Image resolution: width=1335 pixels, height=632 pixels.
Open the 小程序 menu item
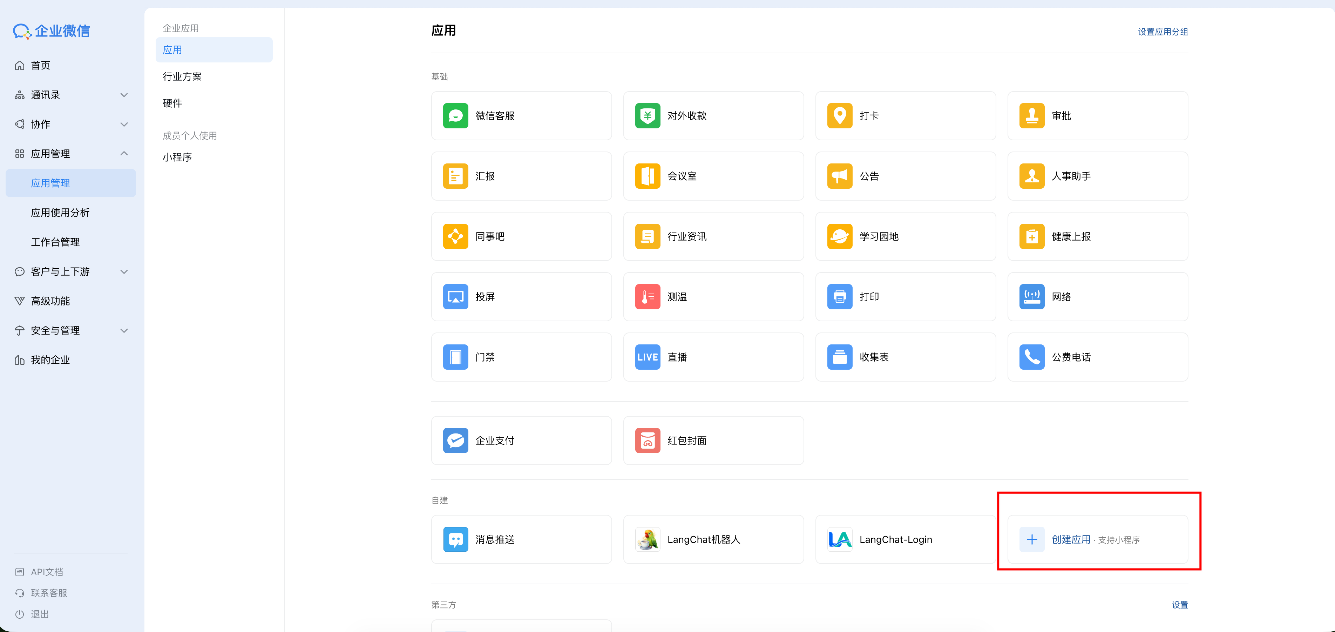pos(177,157)
